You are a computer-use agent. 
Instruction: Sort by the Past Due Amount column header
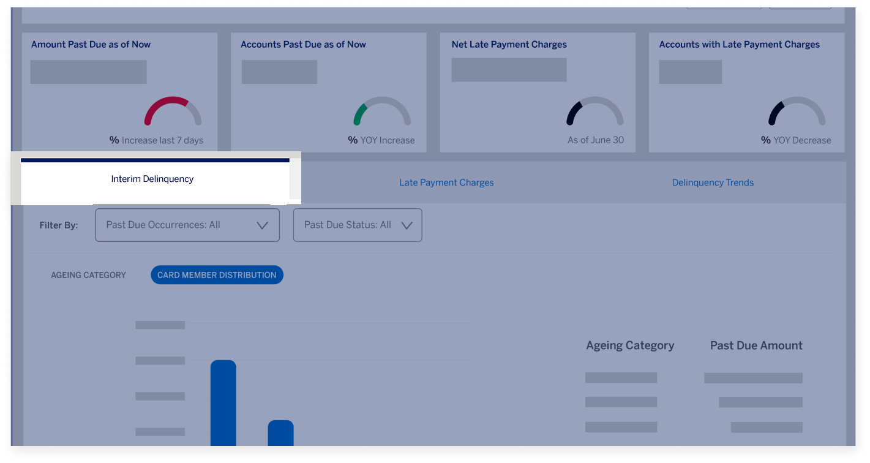[x=756, y=345]
